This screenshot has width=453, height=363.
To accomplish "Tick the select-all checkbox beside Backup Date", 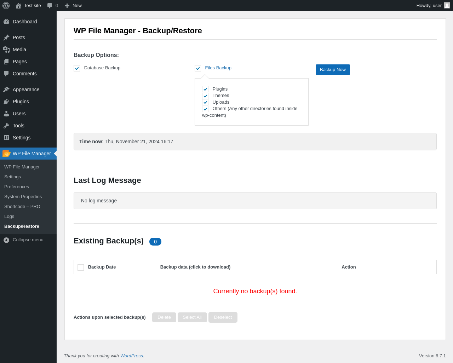I will [81, 267].
